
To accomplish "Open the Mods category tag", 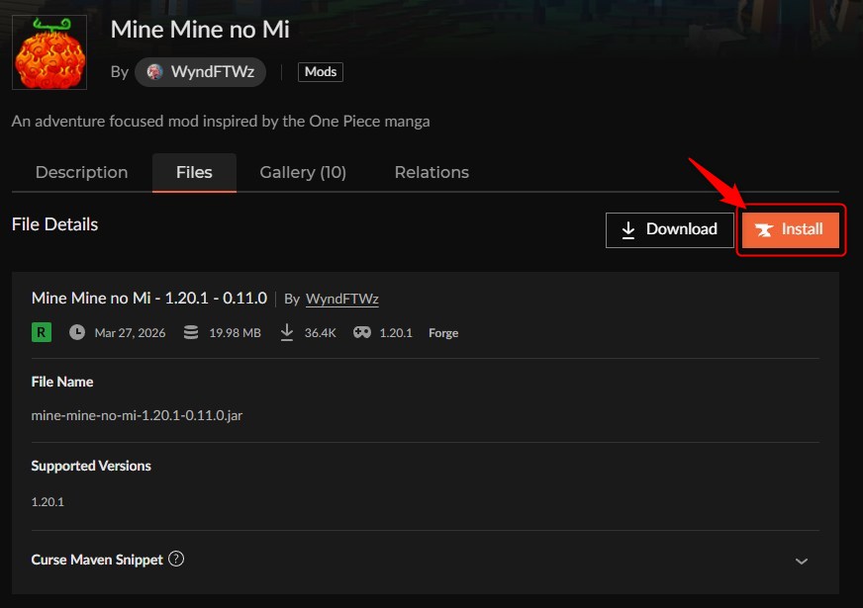I will coord(321,72).
